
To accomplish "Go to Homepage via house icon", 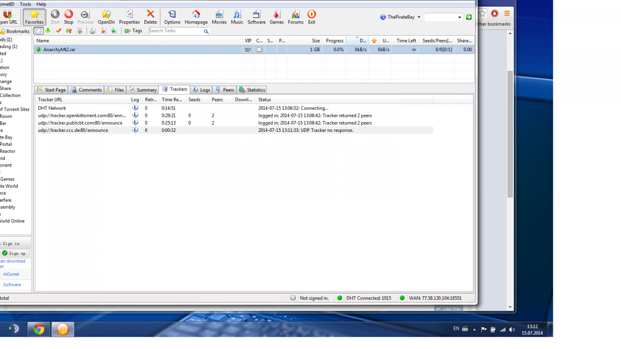I will (196, 17).
